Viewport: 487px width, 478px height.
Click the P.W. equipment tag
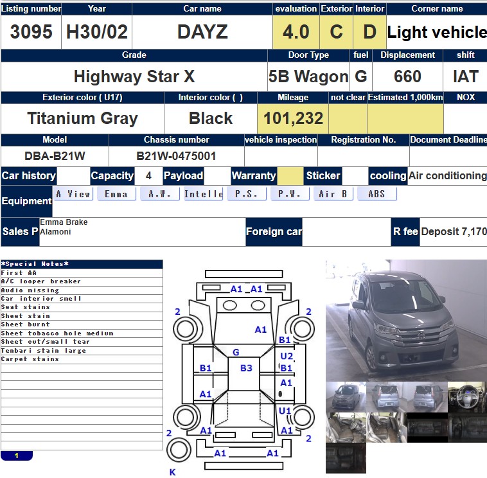point(290,194)
